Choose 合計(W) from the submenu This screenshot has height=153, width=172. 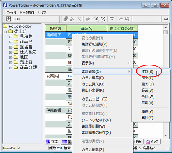[151, 97]
